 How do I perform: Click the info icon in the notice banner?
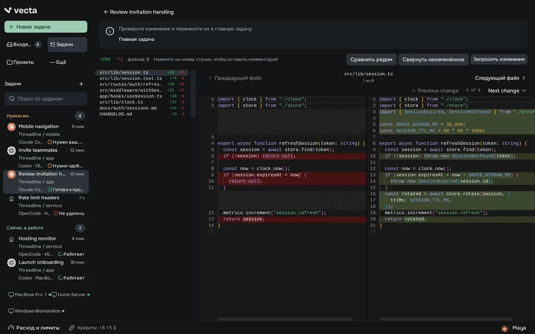(x=110, y=31)
